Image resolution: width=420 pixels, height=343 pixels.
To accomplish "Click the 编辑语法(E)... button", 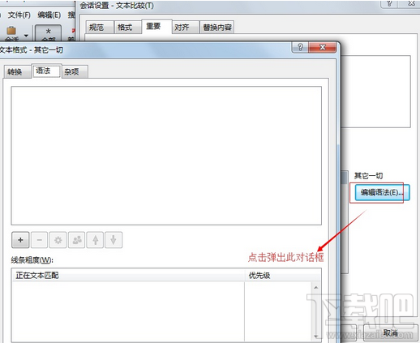I will 382,192.
